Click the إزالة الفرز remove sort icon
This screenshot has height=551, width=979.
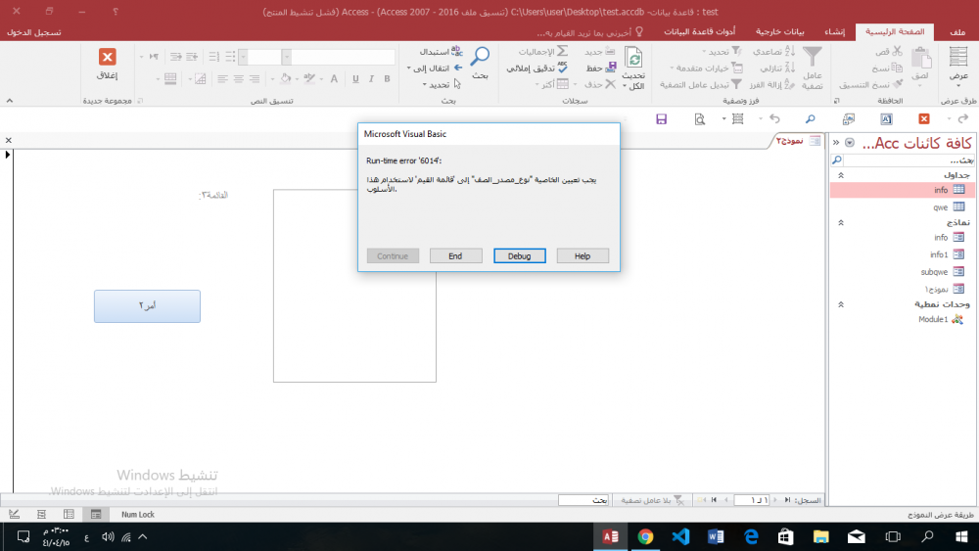(x=789, y=84)
